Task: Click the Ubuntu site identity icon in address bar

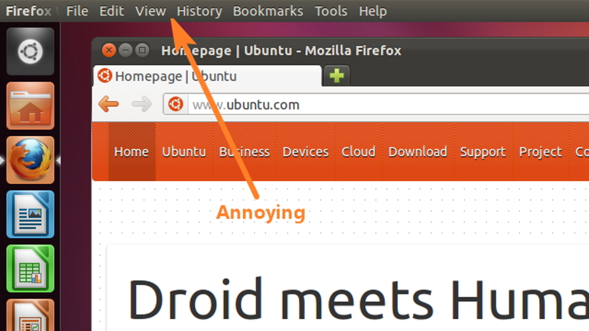Action: click(x=176, y=104)
